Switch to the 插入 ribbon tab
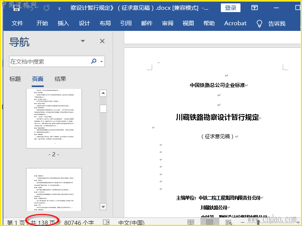Viewport: 302px width, 226px height. pos(63,23)
